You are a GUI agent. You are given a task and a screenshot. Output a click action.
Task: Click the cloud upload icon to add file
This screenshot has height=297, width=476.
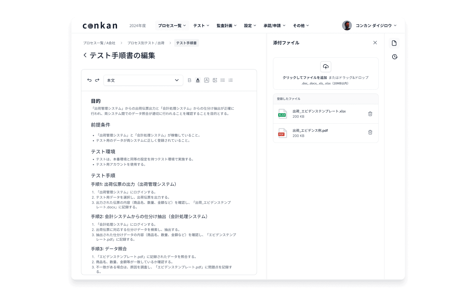click(326, 67)
